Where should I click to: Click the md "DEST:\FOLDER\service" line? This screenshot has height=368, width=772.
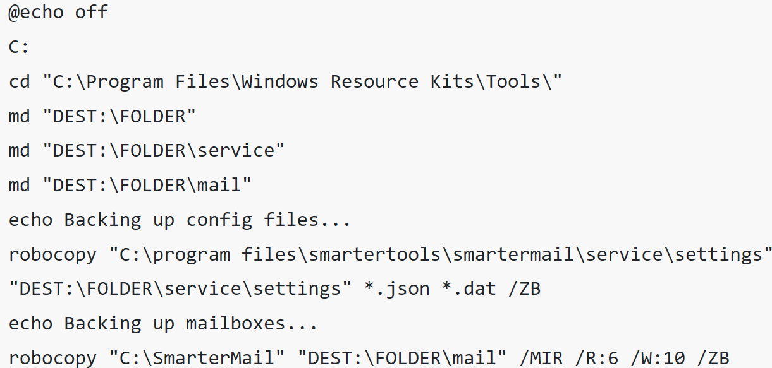147,151
